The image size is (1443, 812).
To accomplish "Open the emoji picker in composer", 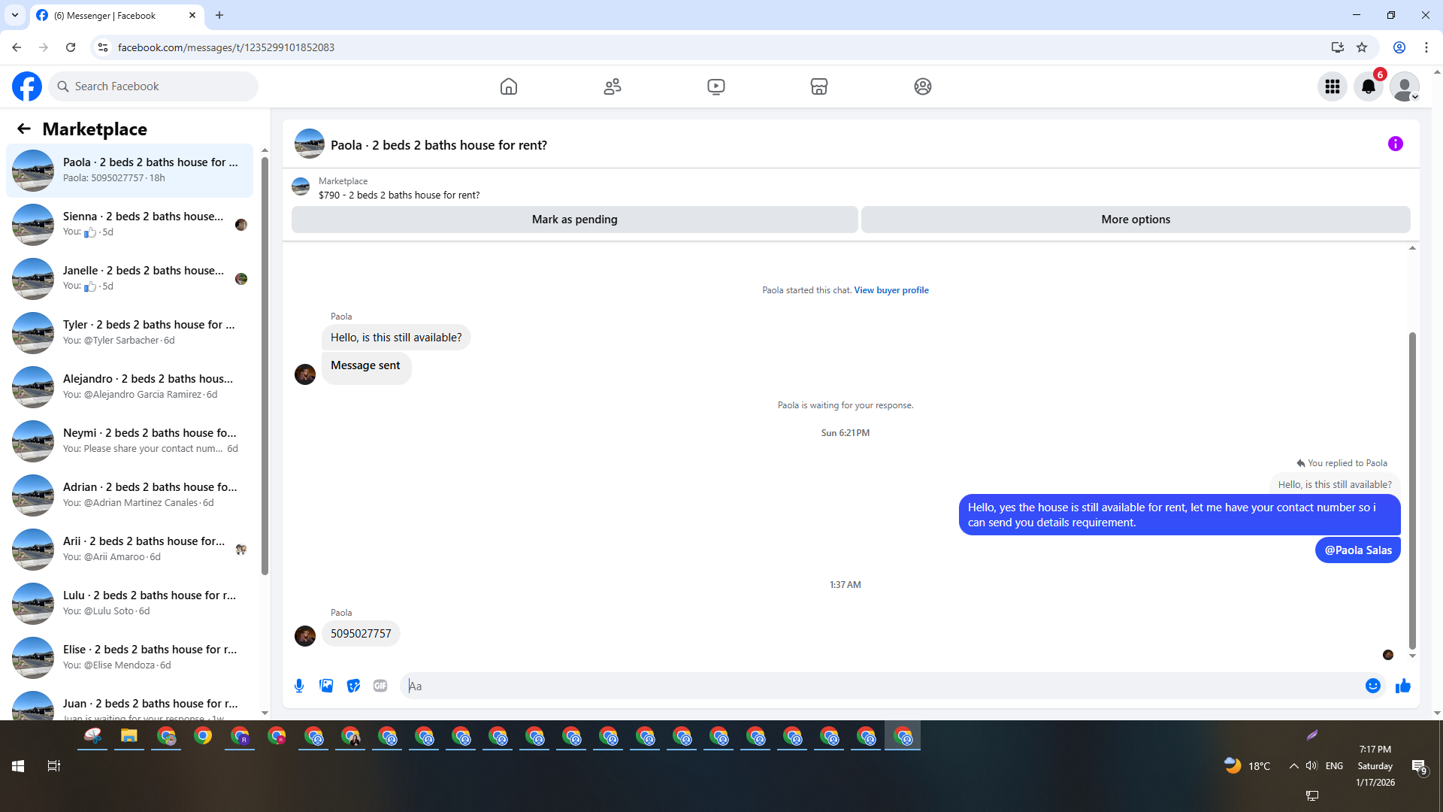I will [1372, 686].
